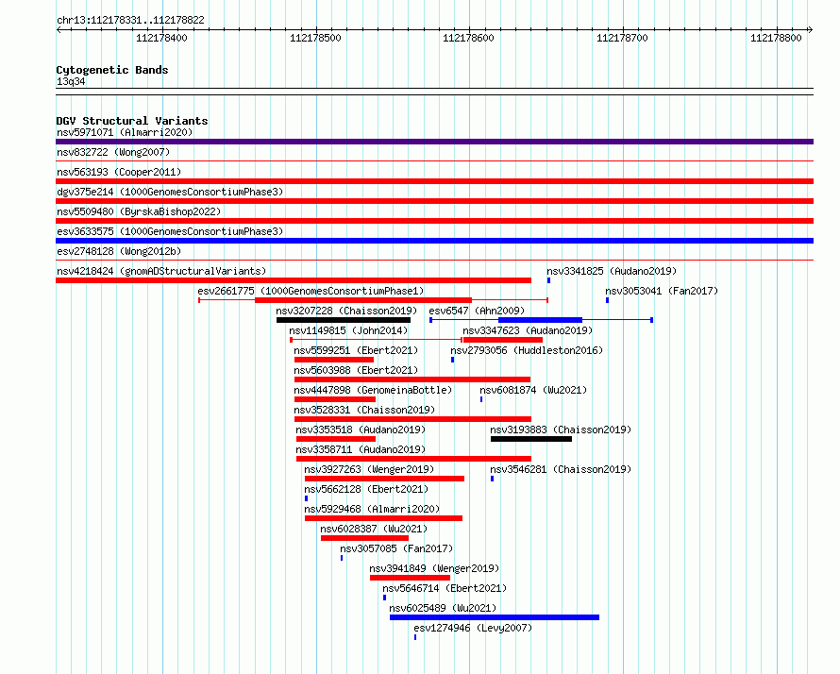Open the nsv832722 (Wong2007) variant label

pyautogui.click(x=113, y=152)
